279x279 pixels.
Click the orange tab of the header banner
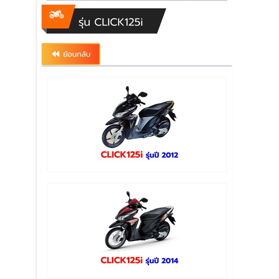[57, 16]
